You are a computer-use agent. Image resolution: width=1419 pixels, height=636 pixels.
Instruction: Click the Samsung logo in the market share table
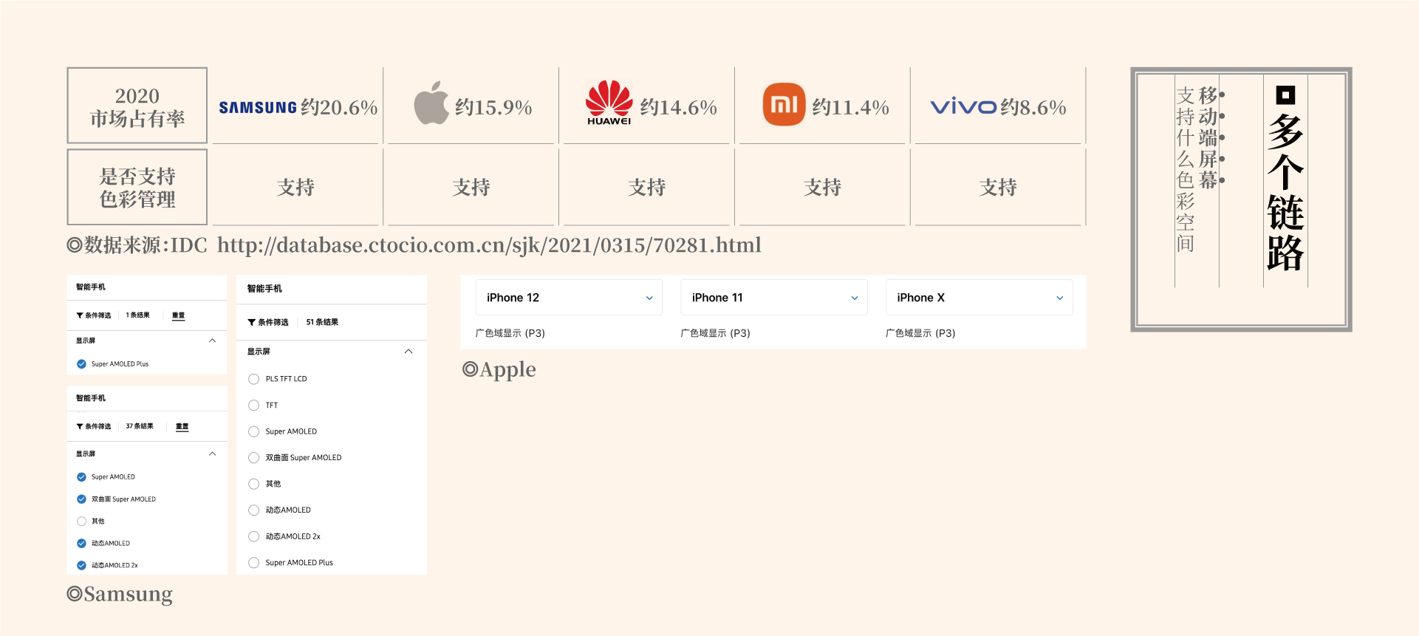point(258,108)
